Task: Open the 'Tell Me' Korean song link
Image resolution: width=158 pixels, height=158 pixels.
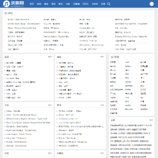Action: (70, 111)
